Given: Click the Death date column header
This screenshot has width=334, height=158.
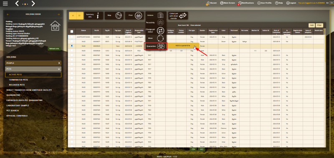Looking at the screenshot, I should tap(319, 31).
